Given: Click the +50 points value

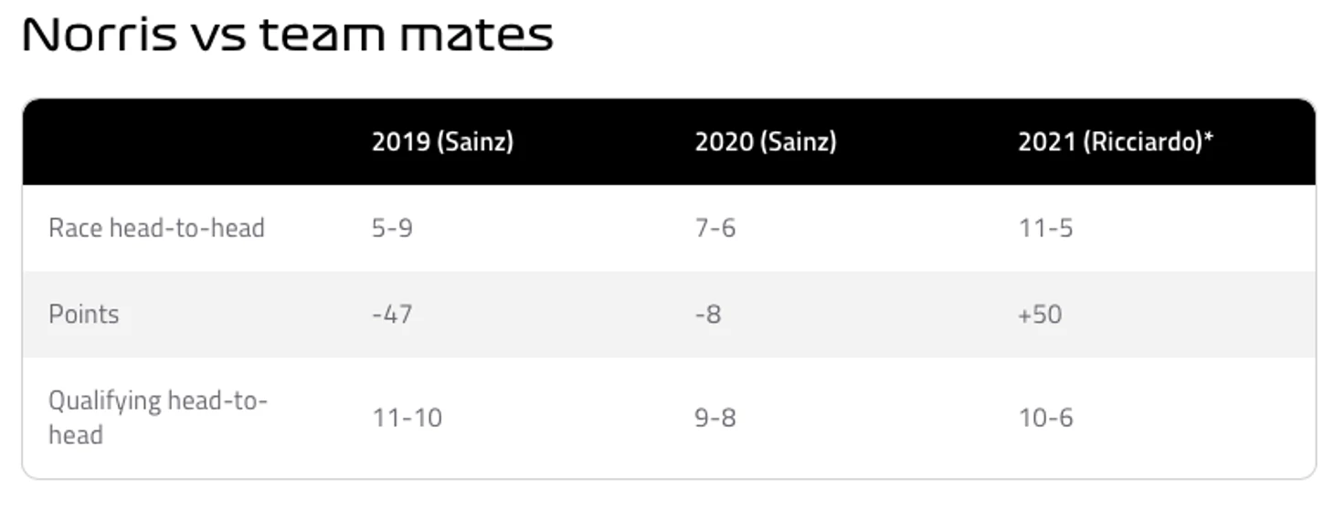Looking at the screenshot, I should pos(1040,315).
